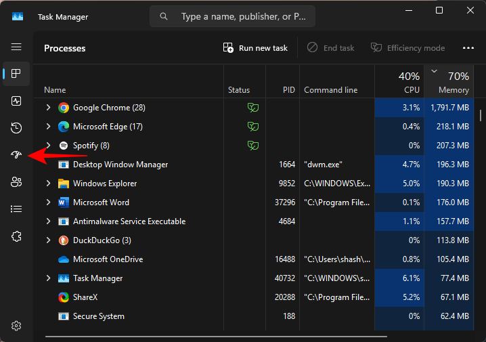Viewport: 486px width, 342px height.
Task: Select the Microsoft OneDrive row name
Action: coord(108,259)
